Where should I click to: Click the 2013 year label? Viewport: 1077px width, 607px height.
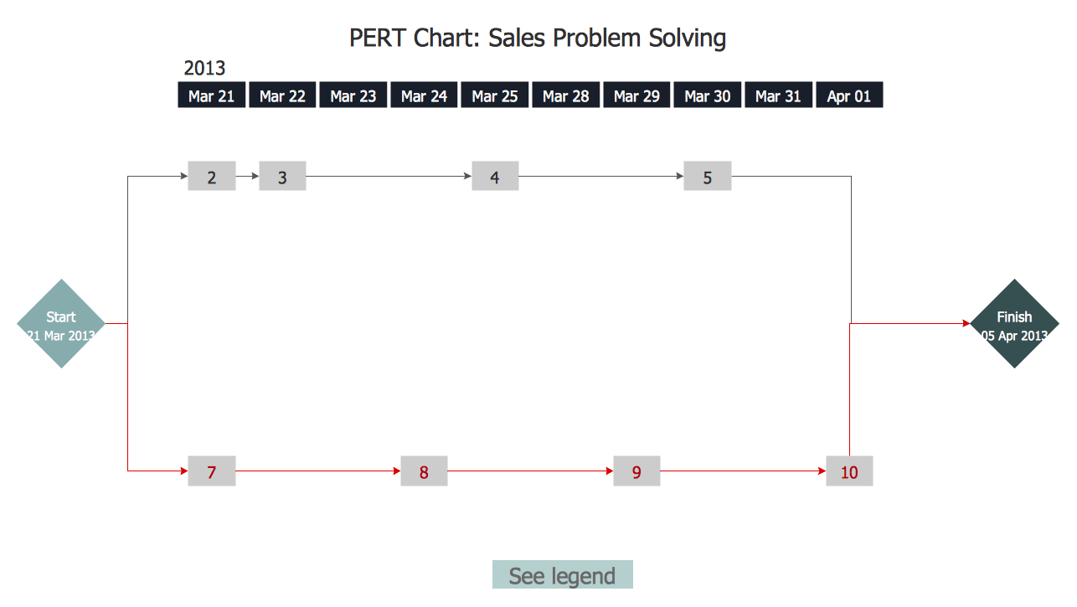pos(205,68)
